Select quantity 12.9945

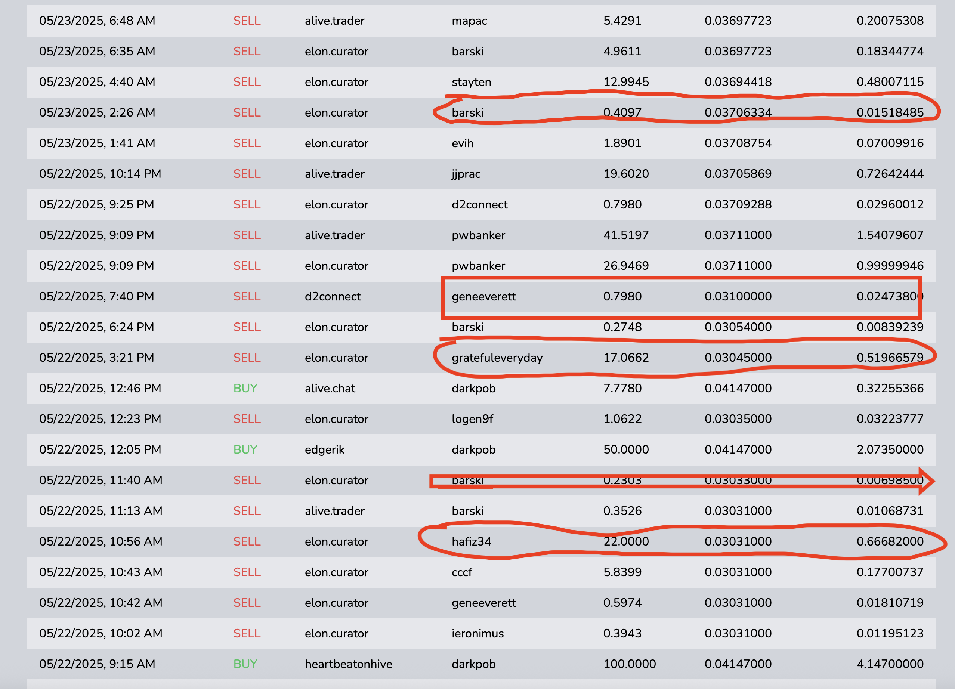(626, 82)
